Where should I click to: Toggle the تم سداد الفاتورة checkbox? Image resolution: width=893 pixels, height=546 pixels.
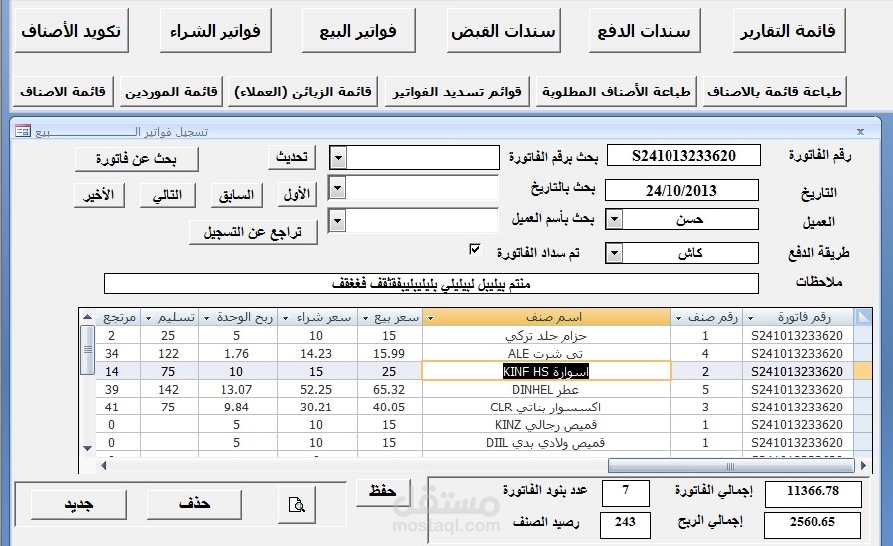(x=474, y=249)
